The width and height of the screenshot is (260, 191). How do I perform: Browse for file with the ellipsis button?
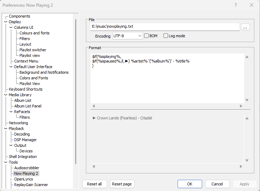[245, 27]
